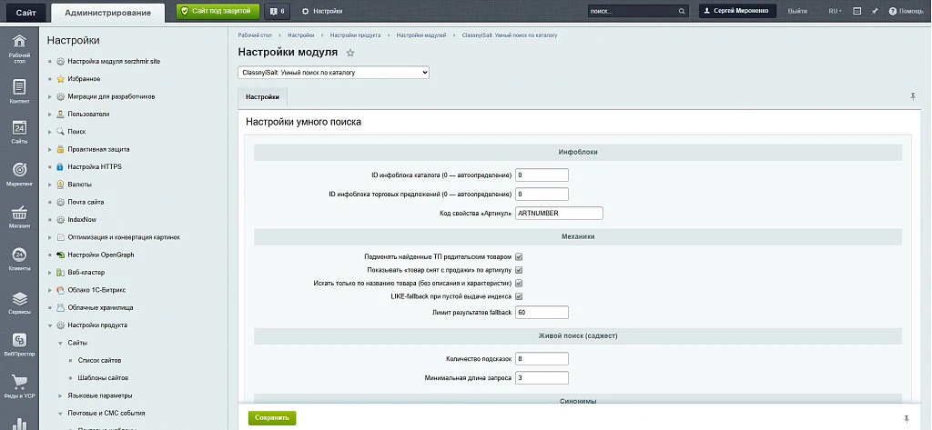
Task: Open the Клиенты sidebar section
Action: click(20, 259)
